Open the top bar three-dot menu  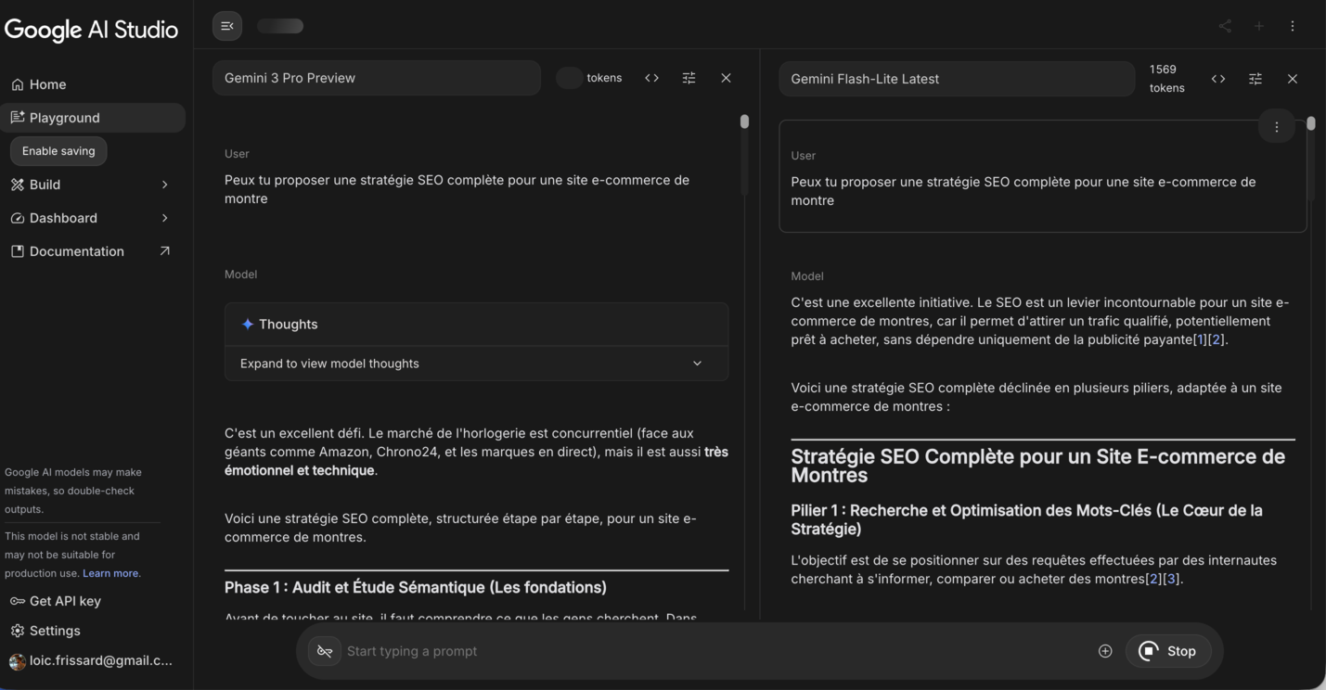[x=1293, y=26]
